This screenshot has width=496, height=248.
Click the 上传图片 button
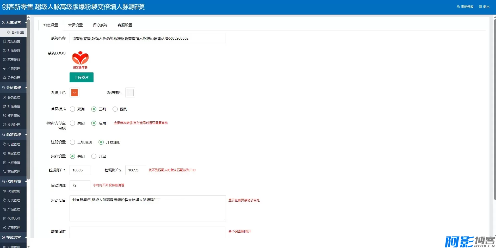(x=81, y=77)
